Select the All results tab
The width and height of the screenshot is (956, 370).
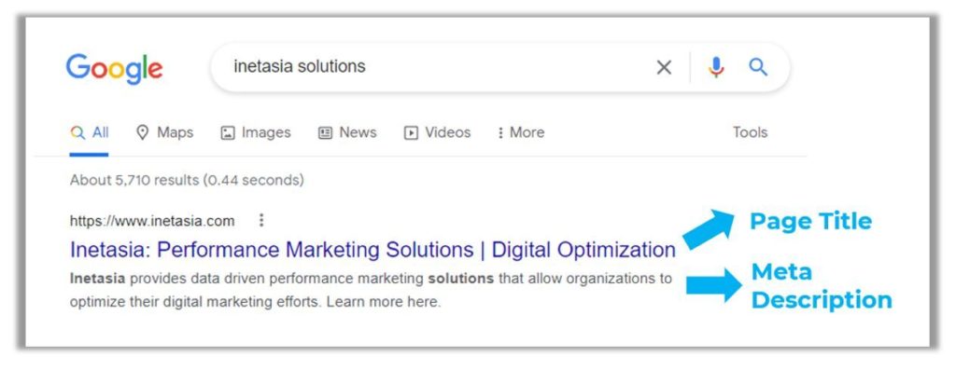(x=89, y=132)
